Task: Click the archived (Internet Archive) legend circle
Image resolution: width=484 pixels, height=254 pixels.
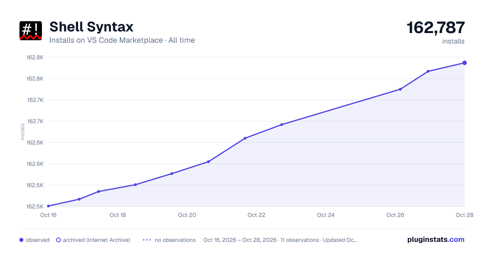Action: 58,240
